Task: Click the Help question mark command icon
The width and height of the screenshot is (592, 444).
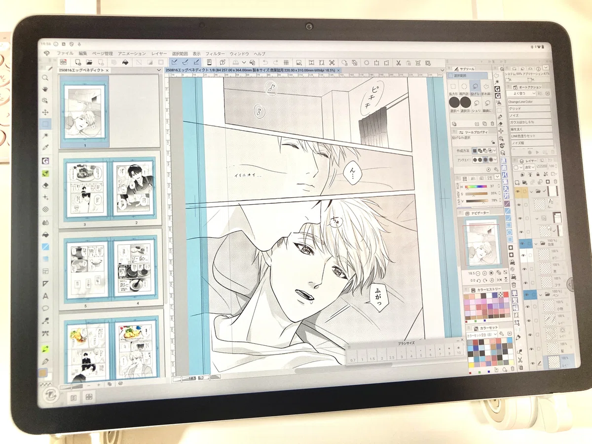Action: point(222,62)
